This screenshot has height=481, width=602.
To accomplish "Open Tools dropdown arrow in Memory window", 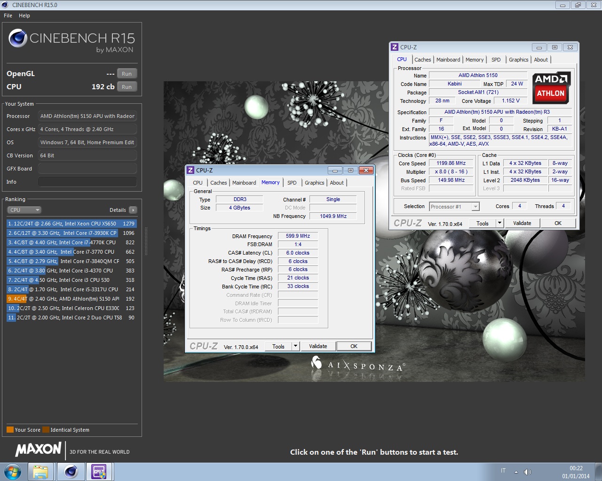I will pyautogui.click(x=295, y=346).
